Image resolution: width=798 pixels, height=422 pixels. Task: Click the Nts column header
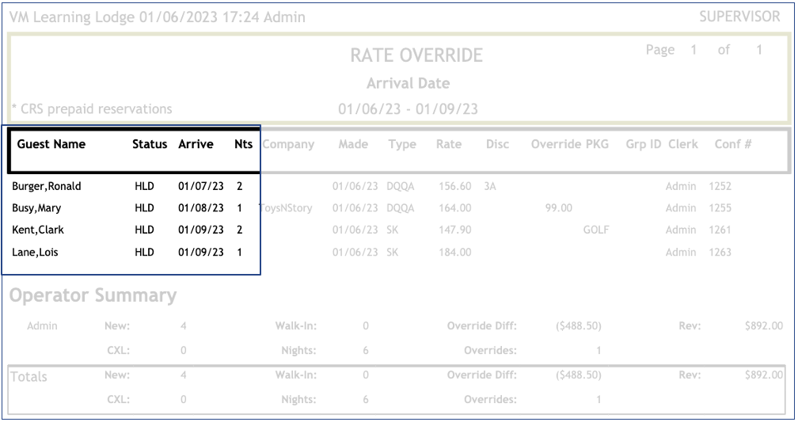coord(243,145)
